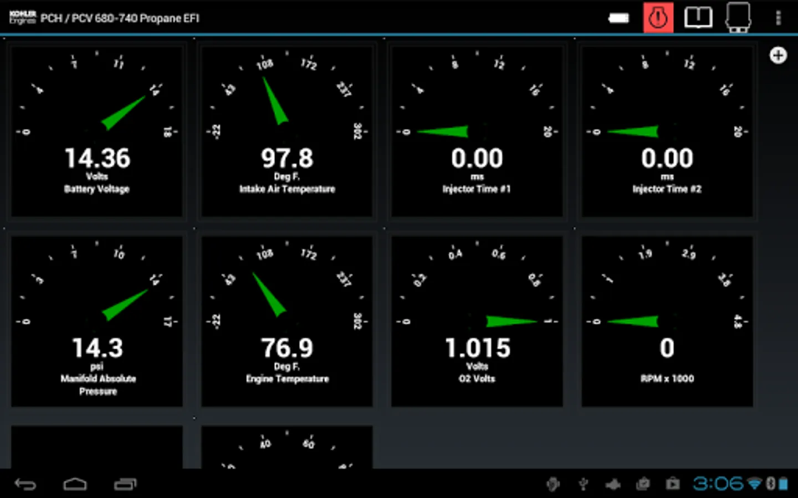Tap the Wi-Fi status icon

(754, 484)
